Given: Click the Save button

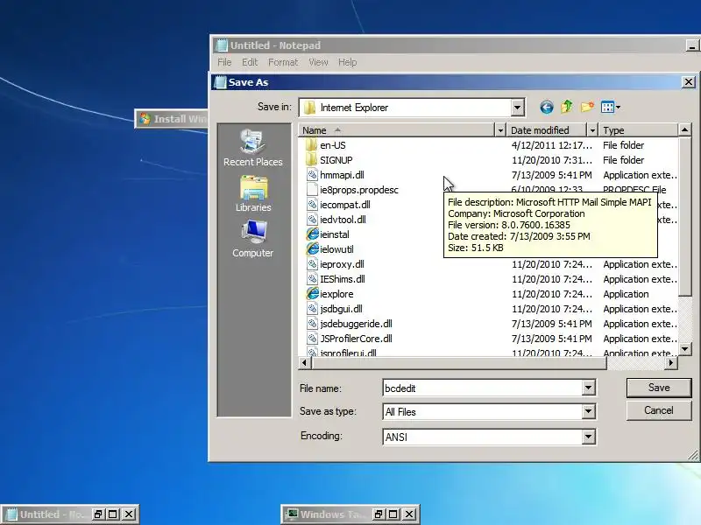Looking at the screenshot, I should [x=659, y=388].
